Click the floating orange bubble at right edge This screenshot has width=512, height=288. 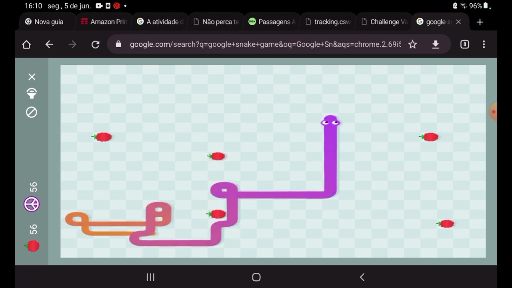click(x=494, y=112)
